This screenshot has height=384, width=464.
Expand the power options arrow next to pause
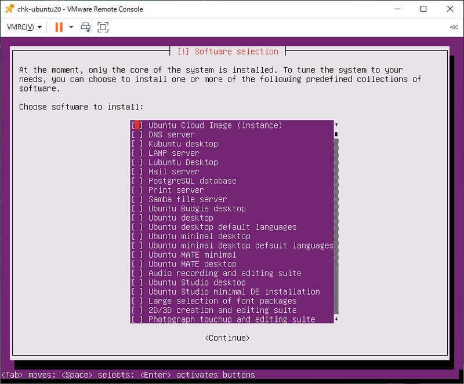pos(71,27)
